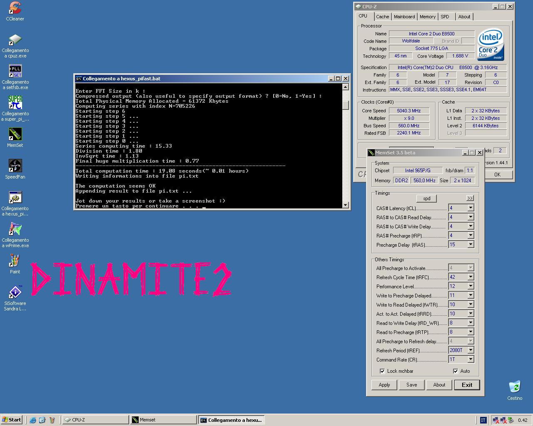
Task: Open the super_pi shortcut icon
Action: [x=15, y=103]
